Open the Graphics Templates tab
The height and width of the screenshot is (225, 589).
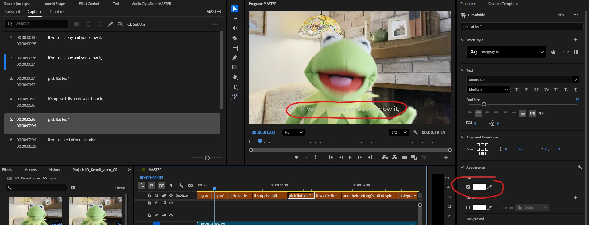click(503, 4)
